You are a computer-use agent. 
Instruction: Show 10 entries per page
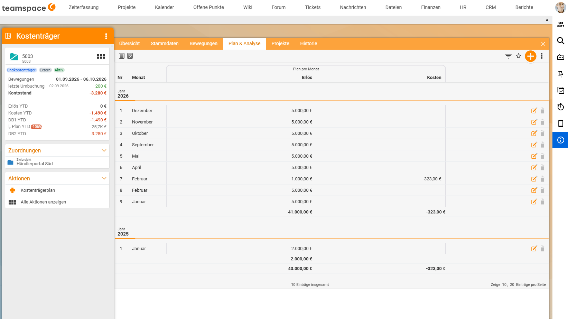click(504, 285)
